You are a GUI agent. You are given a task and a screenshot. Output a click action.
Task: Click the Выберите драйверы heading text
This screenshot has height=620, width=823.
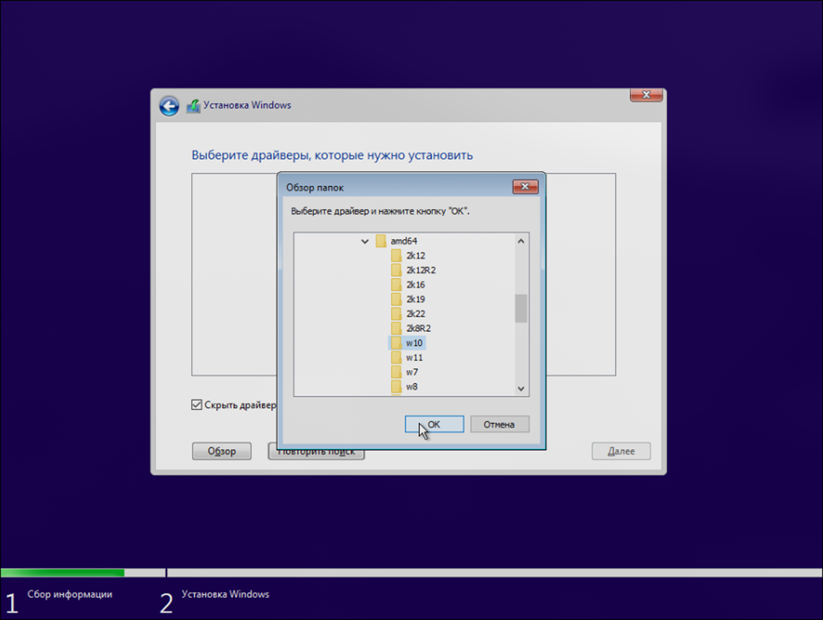pyautogui.click(x=332, y=155)
